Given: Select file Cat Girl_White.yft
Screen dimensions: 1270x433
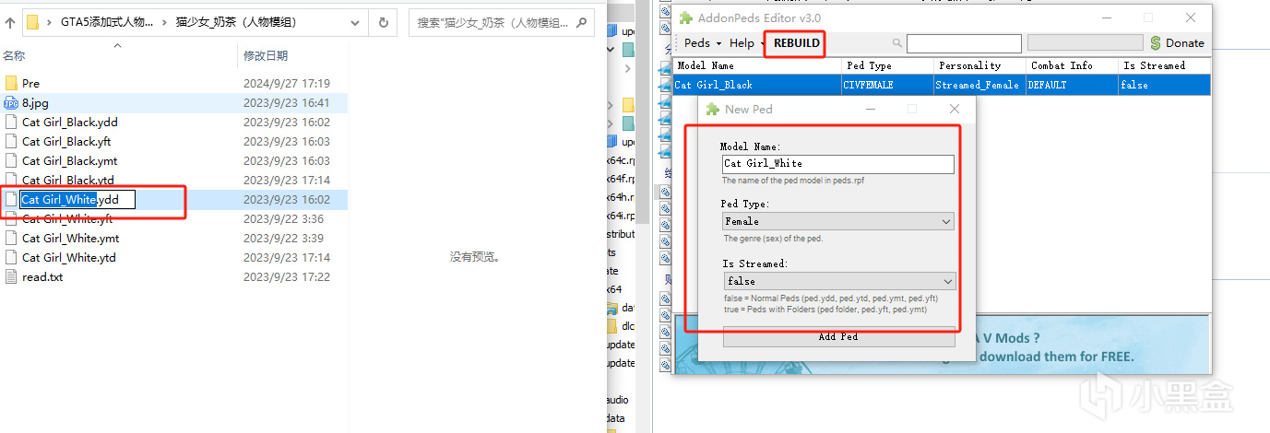Looking at the screenshot, I should click(67, 219).
